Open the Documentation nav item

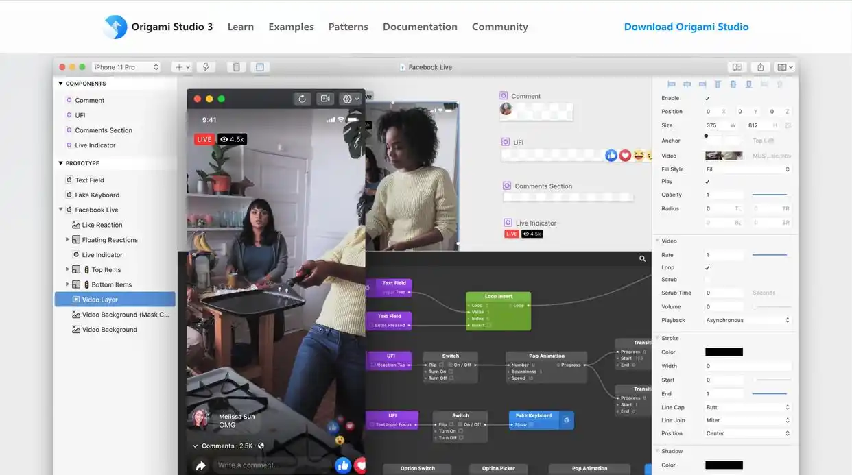click(420, 27)
